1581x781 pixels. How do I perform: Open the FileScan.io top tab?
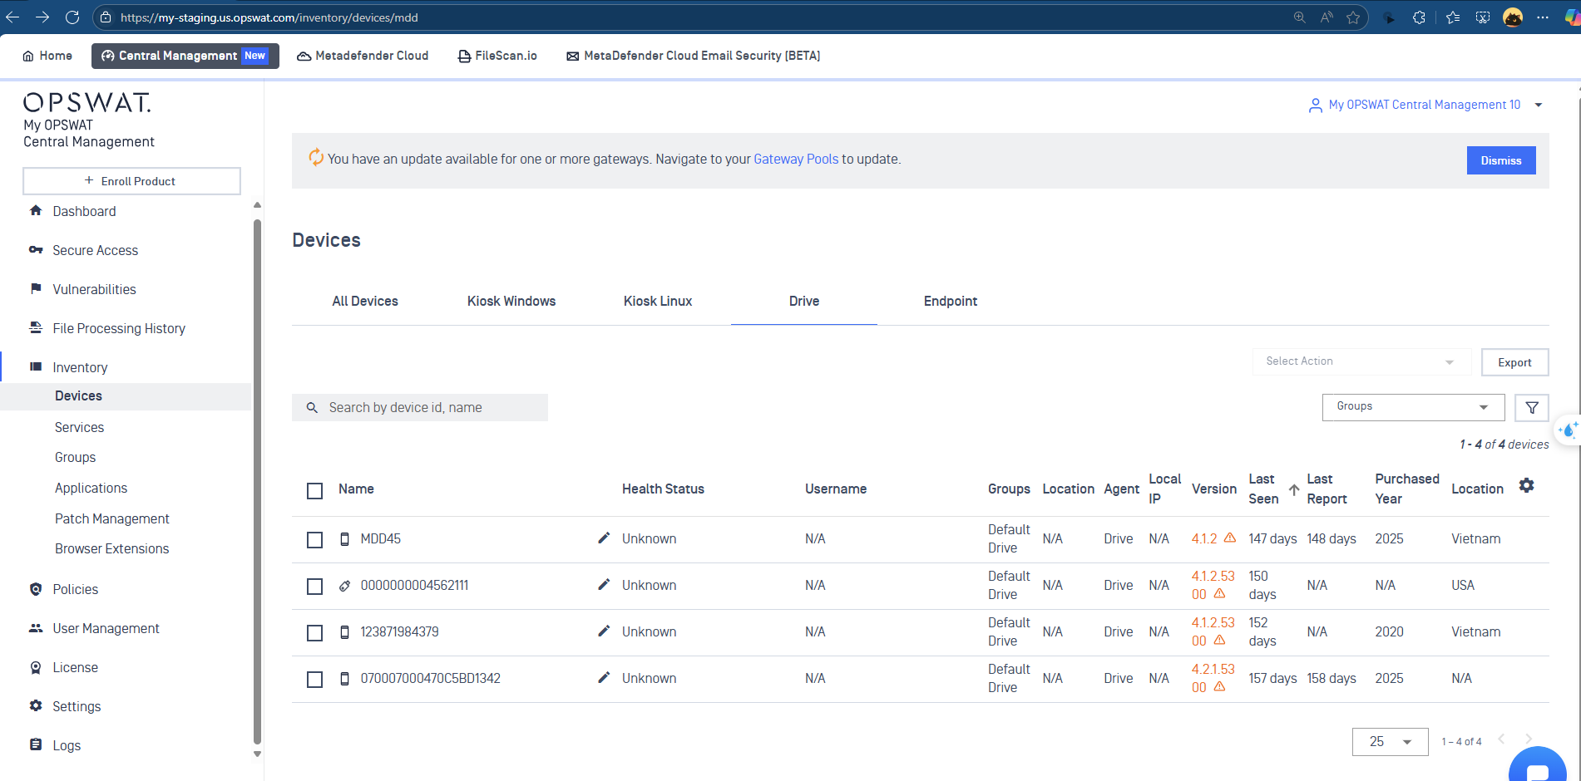pos(497,56)
